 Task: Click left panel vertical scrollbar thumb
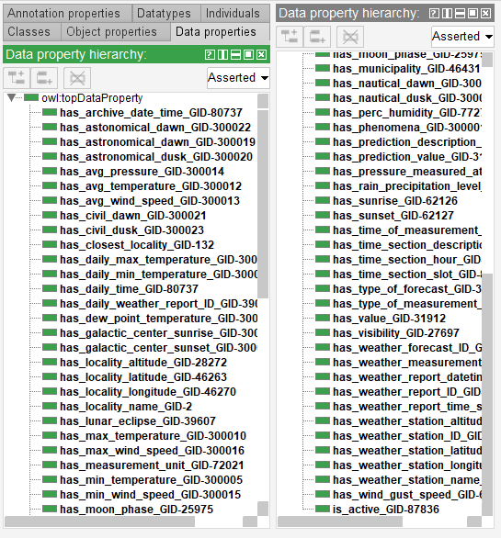(263, 204)
